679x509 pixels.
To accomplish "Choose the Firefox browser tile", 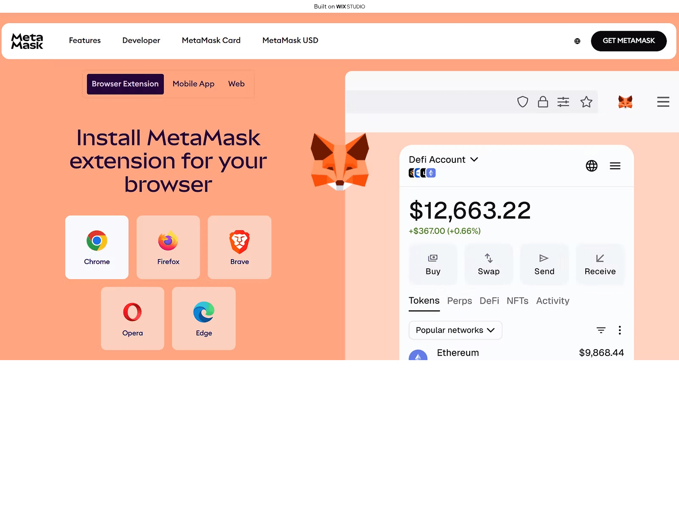I will [168, 247].
